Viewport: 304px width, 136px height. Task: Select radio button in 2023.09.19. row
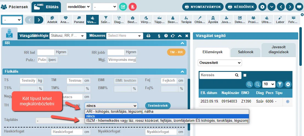point(288,101)
